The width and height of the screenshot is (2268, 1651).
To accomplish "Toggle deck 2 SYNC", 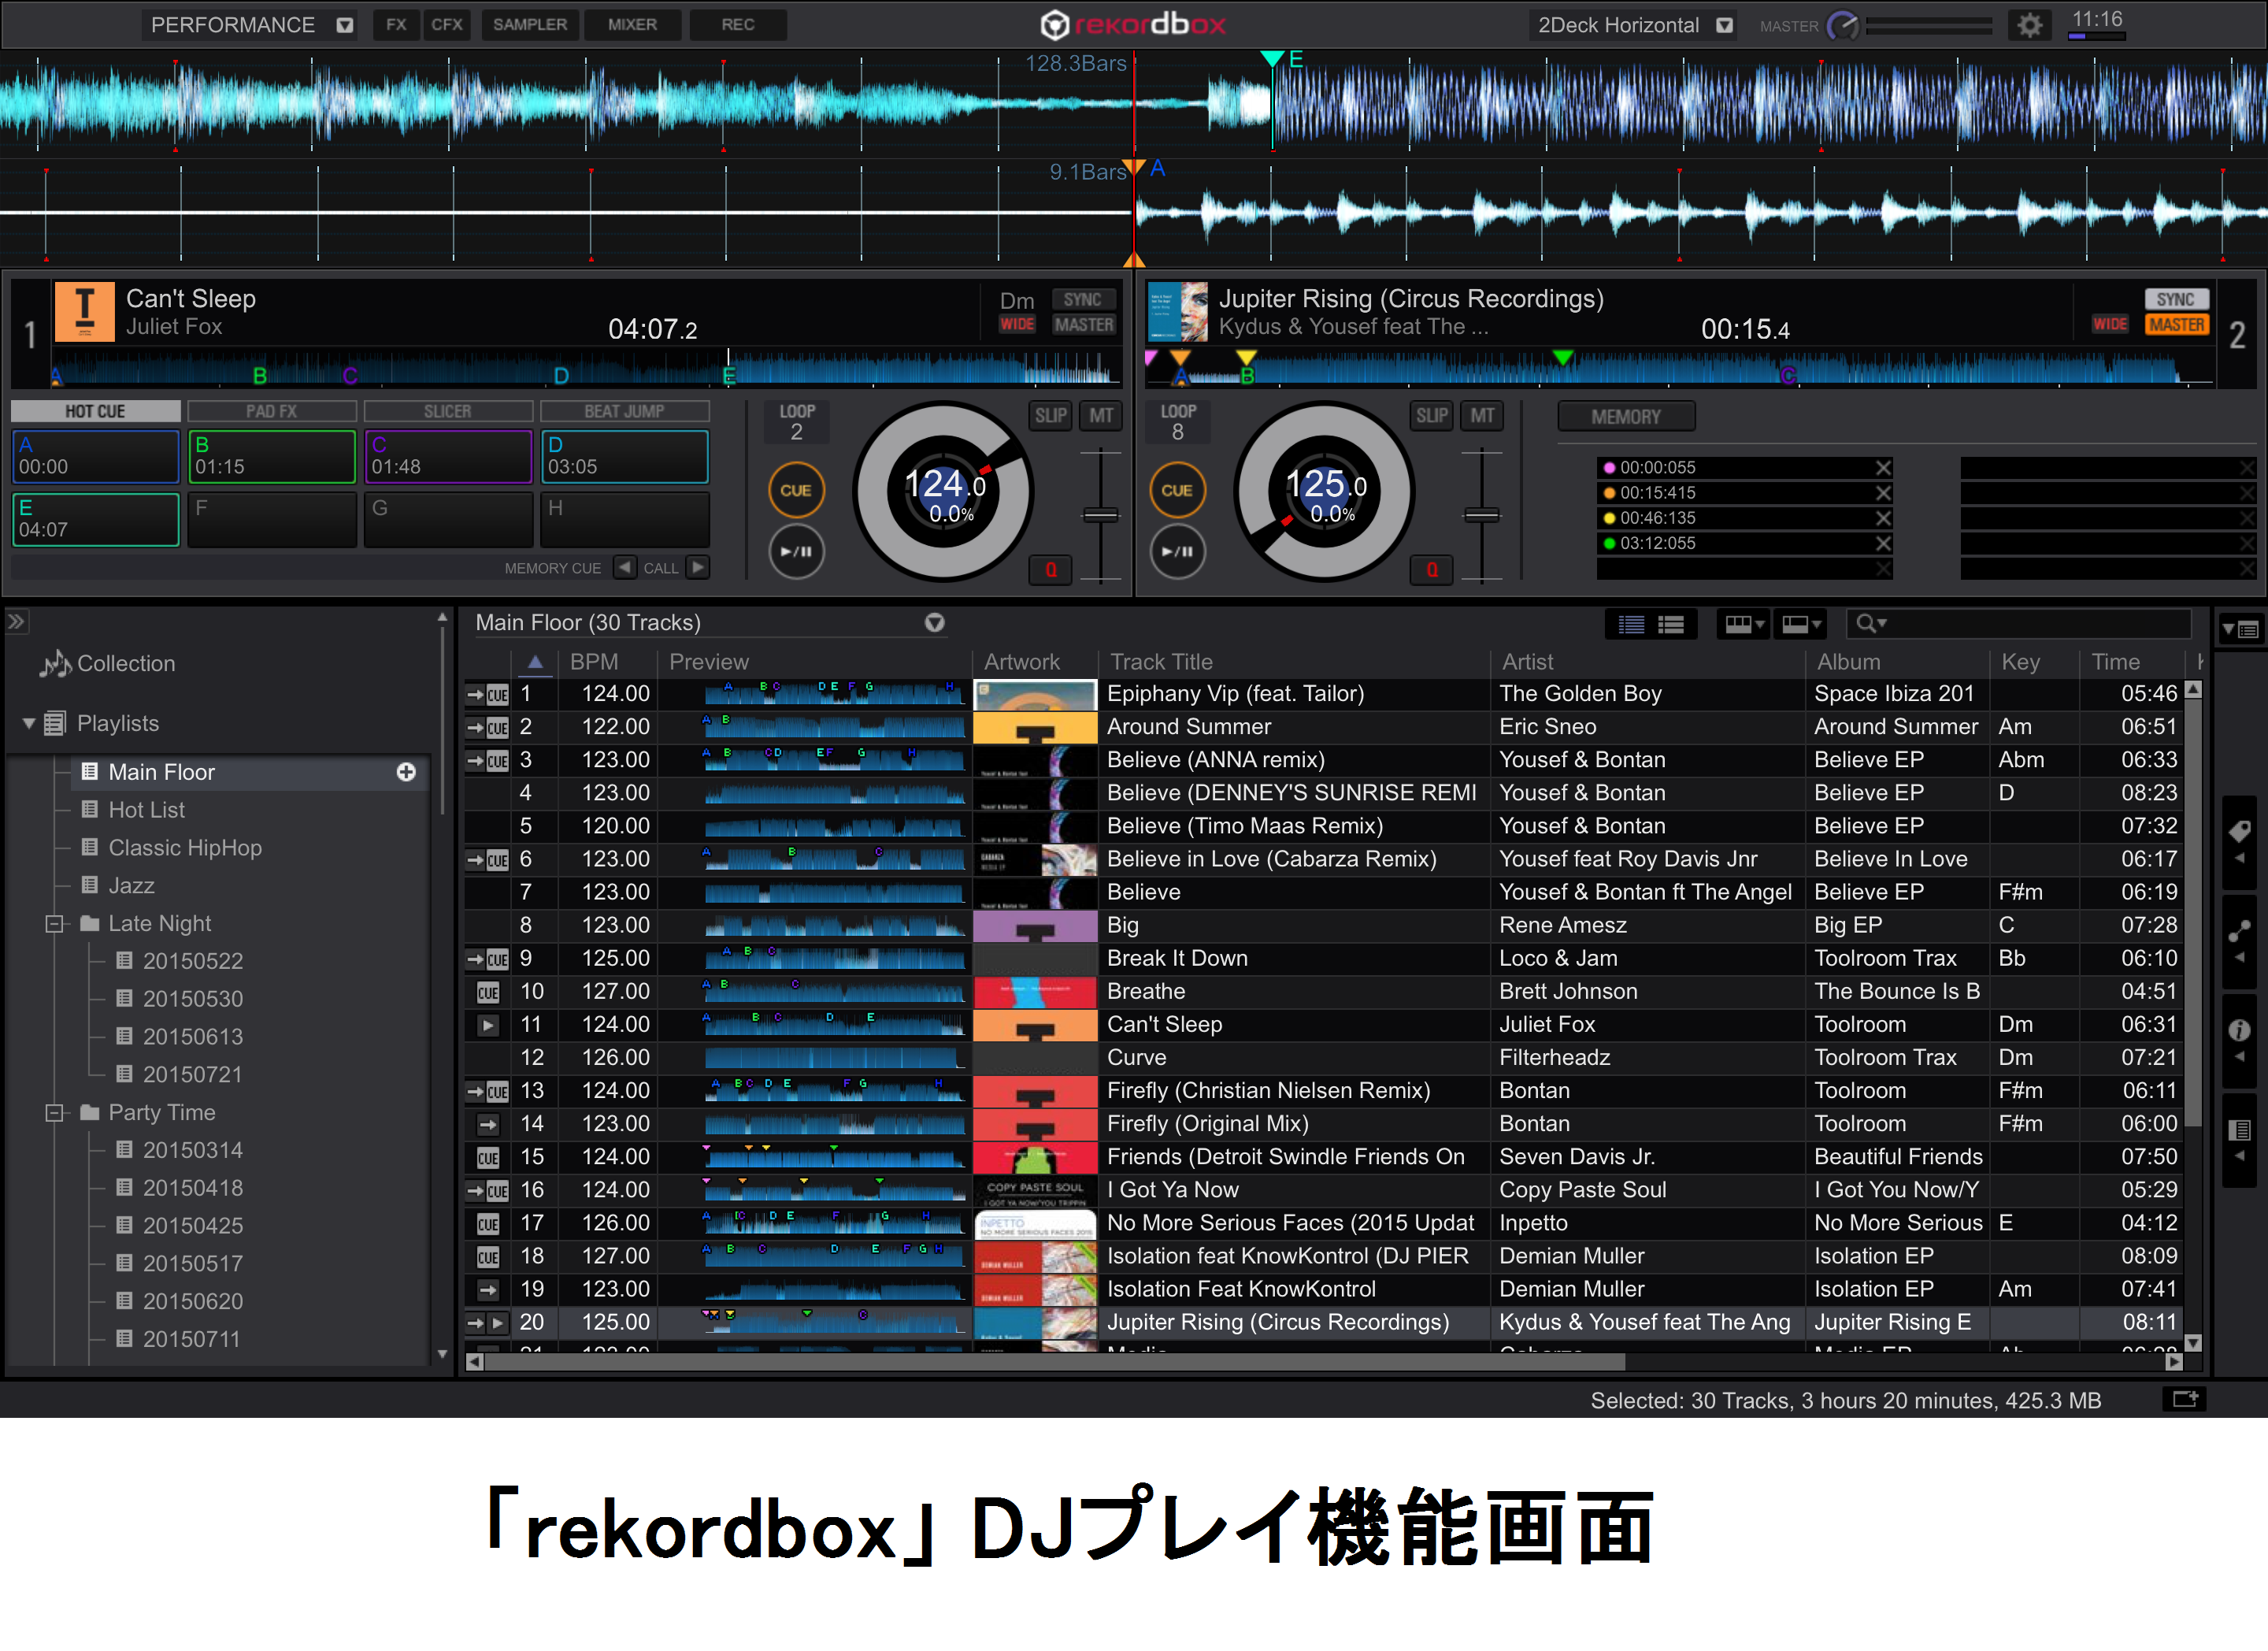I will click(2176, 299).
